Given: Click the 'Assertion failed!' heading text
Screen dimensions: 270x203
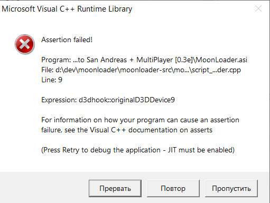Looking at the screenshot, I should coord(67,40).
